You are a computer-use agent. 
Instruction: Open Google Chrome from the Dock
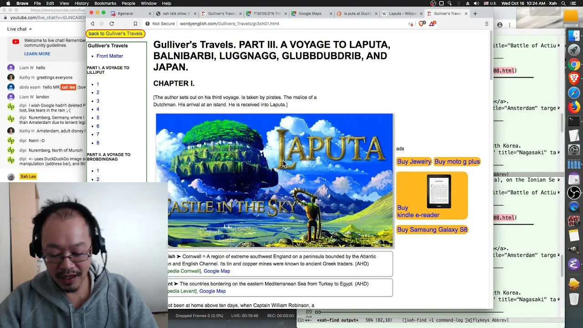tap(574, 64)
